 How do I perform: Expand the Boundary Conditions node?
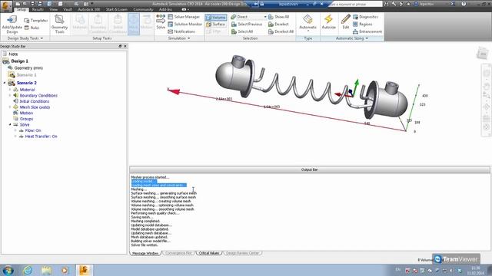10,95
